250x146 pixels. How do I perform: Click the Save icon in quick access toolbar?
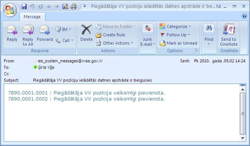pyautogui.click(x=24, y=6)
